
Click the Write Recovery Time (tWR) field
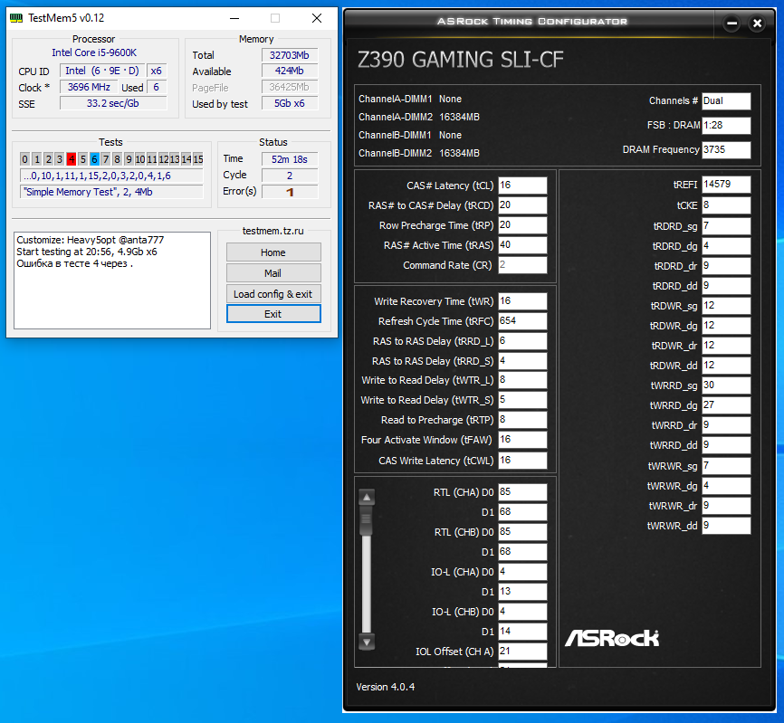(522, 301)
